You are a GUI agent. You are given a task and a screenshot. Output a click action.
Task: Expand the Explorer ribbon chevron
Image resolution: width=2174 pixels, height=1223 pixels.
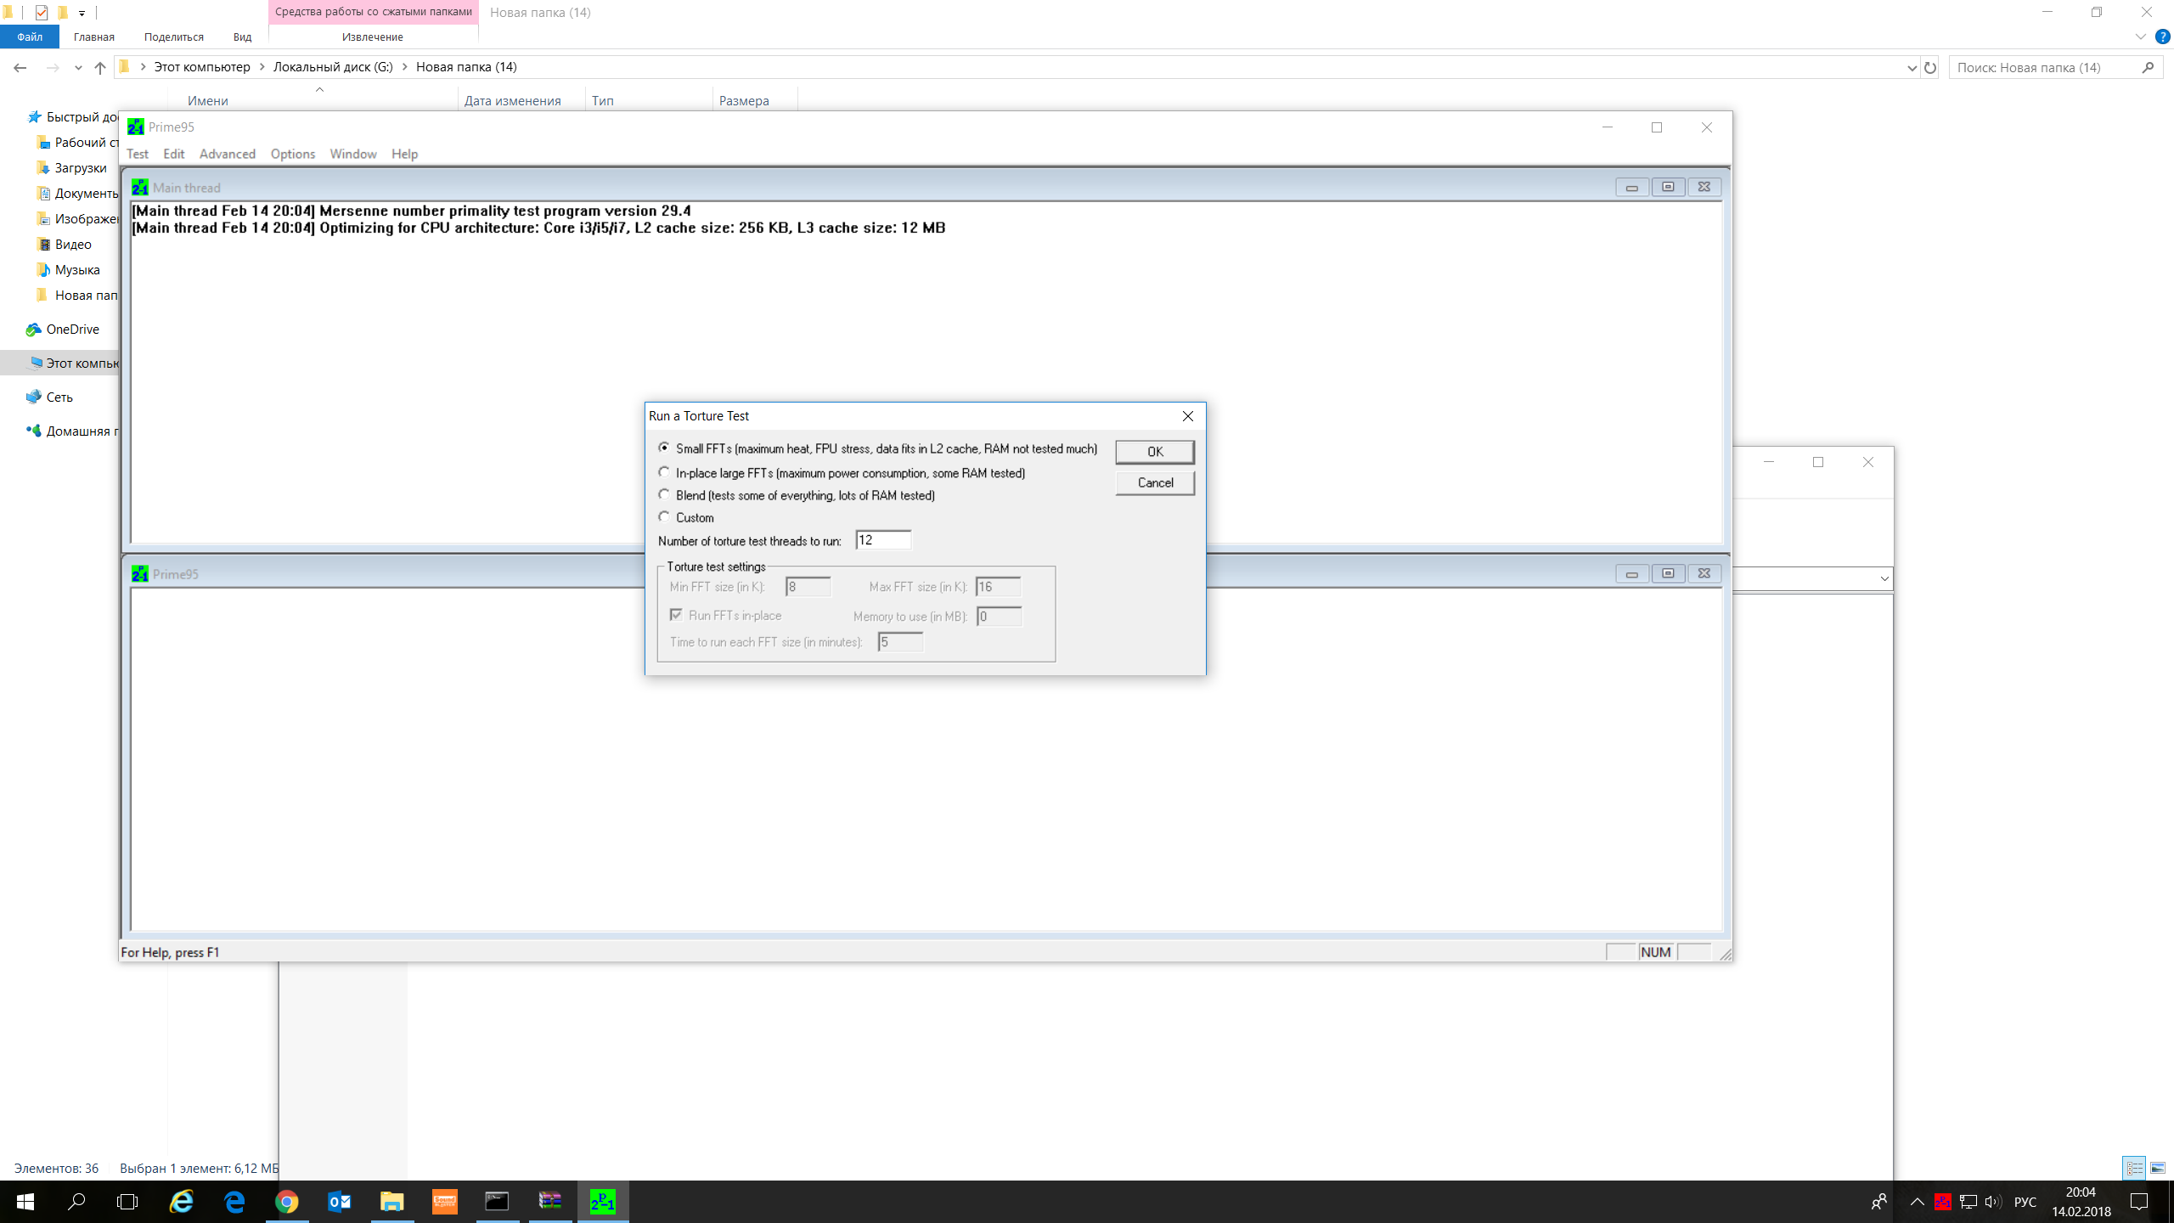[2140, 37]
